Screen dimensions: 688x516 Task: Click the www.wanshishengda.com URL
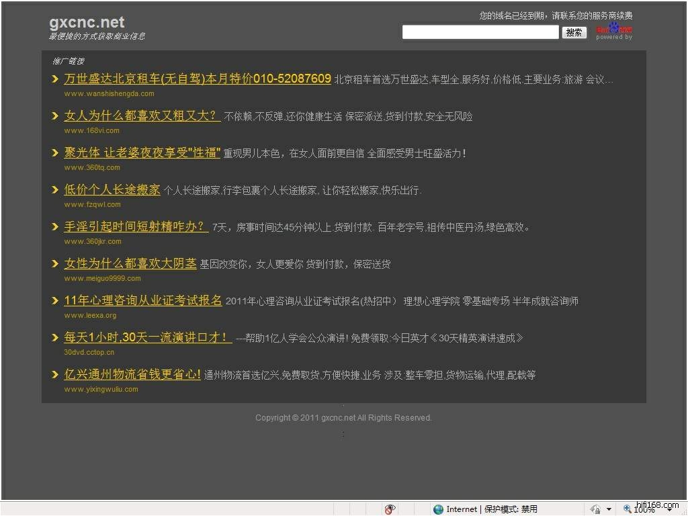pos(109,93)
